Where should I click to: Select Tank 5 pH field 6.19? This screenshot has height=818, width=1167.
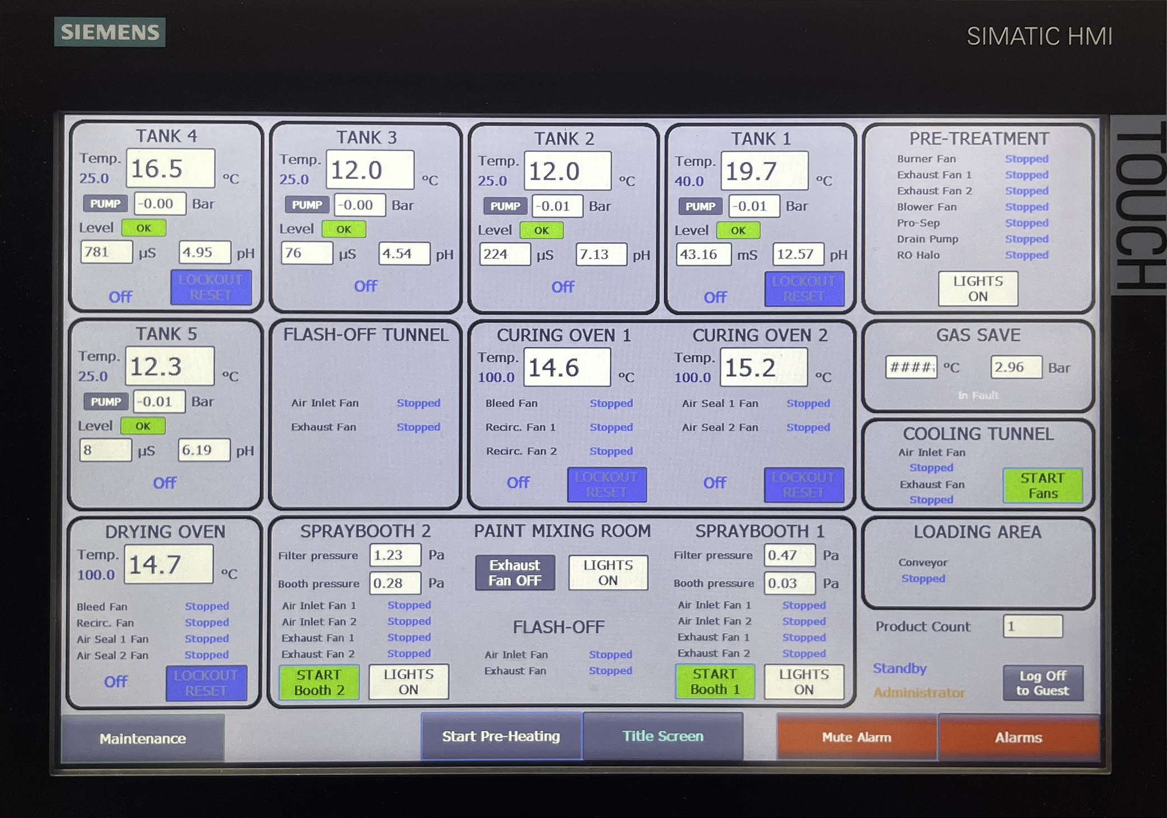pos(204,450)
